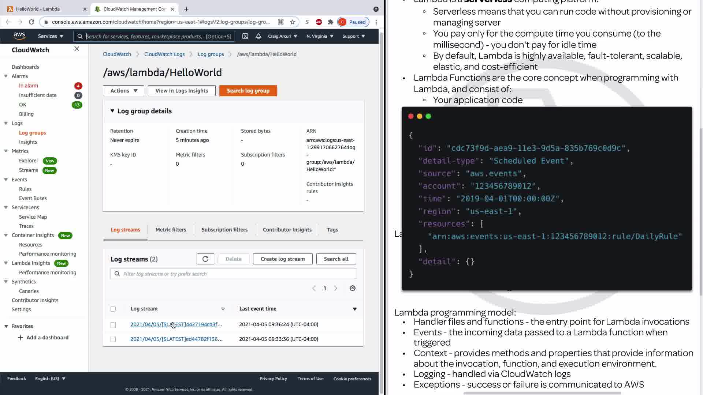Viewport: 703px width, 395px height.
Task: Select the 4427194cb3f log stream checkbox
Action: 113,325
